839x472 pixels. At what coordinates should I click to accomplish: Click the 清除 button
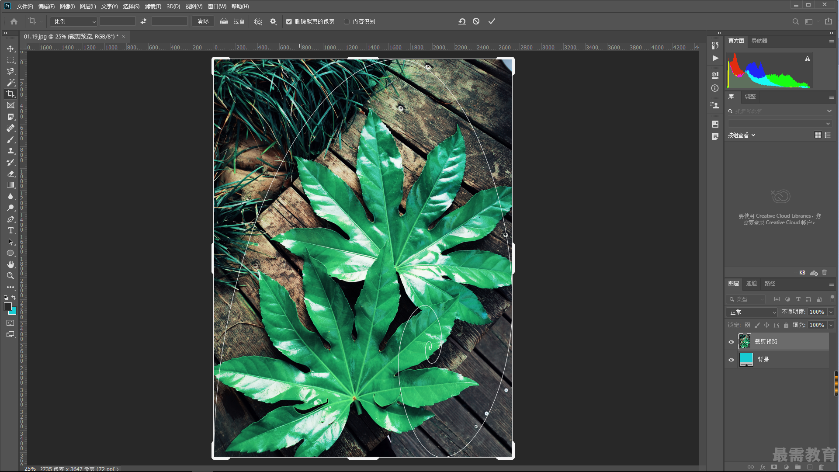coord(203,21)
